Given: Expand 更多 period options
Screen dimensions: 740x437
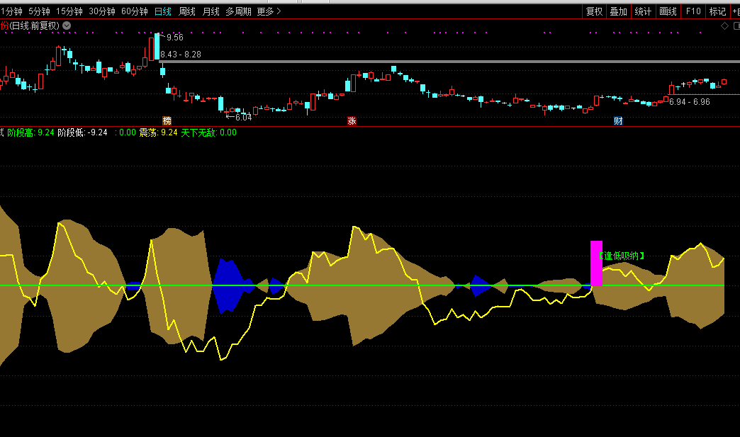Looking at the screenshot, I should pos(269,11).
